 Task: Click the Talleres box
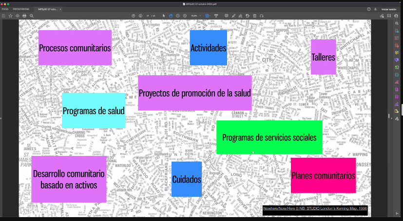coord(323,57)
